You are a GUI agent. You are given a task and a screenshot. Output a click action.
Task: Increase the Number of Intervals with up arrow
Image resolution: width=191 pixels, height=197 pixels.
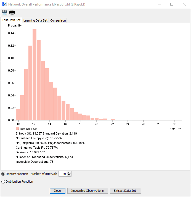click(x=69, y=173)
